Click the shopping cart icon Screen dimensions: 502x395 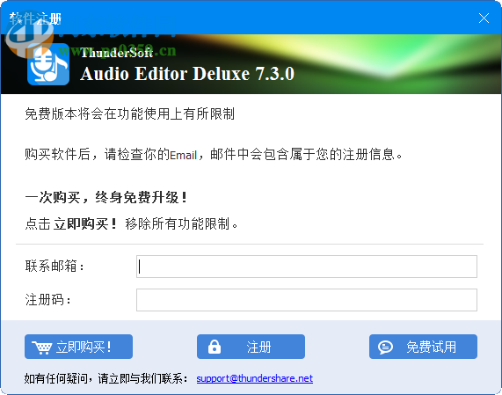41,347
